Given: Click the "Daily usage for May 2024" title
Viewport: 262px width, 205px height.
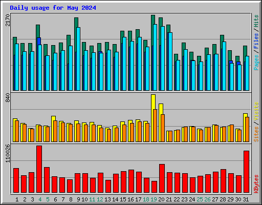Looking at the screenshot, I should [x=53, y=8].
